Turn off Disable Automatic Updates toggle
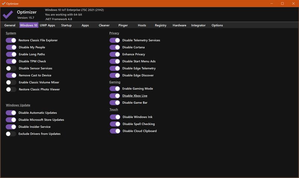The image size is (299, 178). [x=11, y=113]
